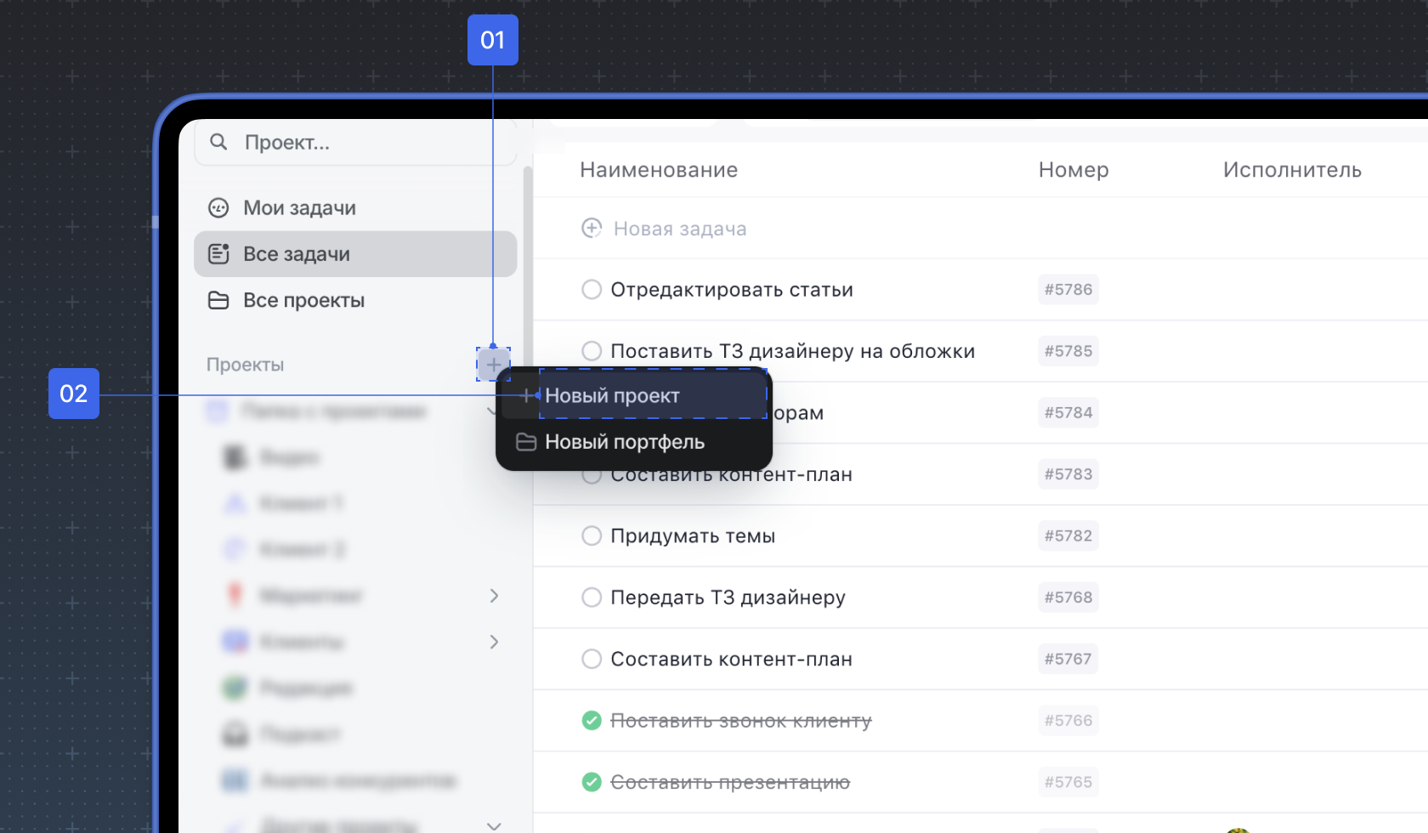The height and width of the screenshot is (833, 1428).
Task: Expand the blurred project row below the red pin one
Action: pos(495,642)
